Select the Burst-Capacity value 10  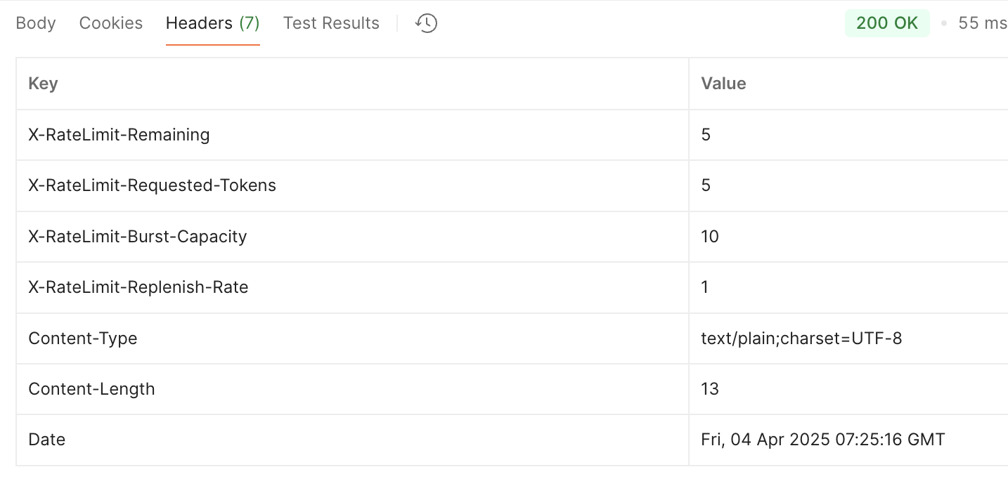710,237
